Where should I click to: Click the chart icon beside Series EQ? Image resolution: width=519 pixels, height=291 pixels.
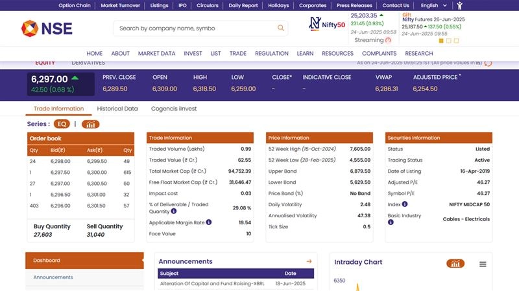pos(90,124)
